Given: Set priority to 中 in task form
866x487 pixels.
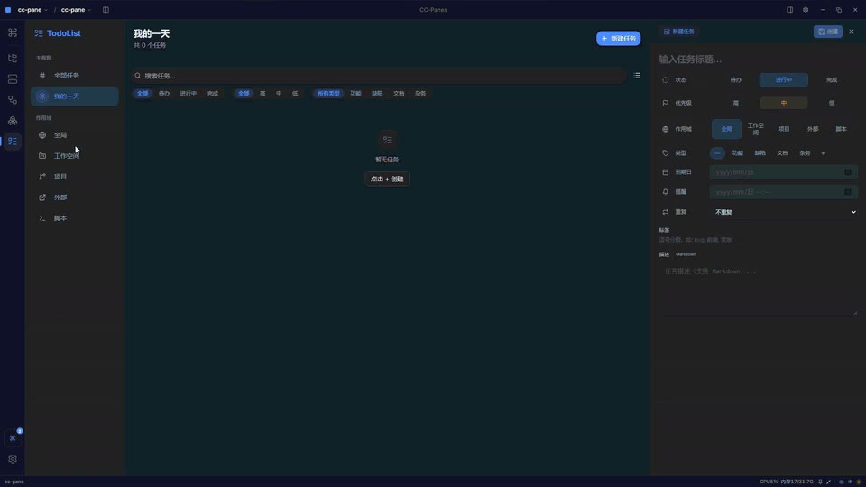Looking at the screenshot, I should [x=784, y=103].
